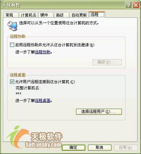The image size is (141, 154).
Task: Click the greyed 高级(V)... button
Action: 107,62
